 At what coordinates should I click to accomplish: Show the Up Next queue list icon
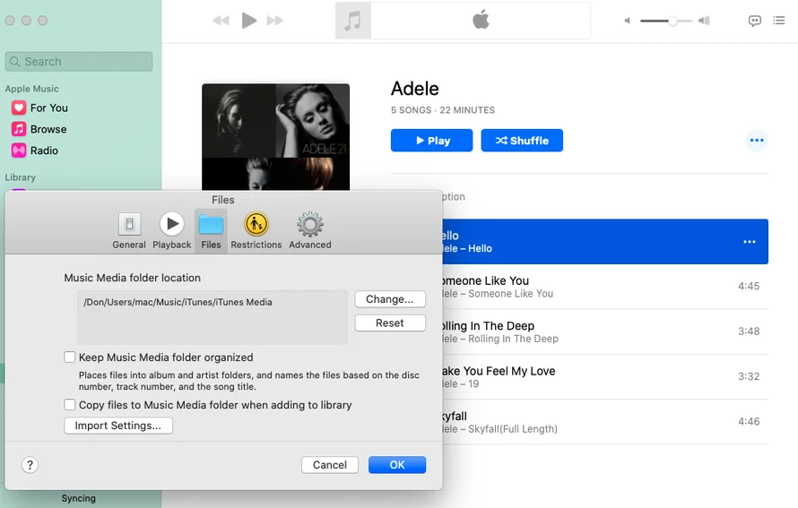click(x=779, y=21)
